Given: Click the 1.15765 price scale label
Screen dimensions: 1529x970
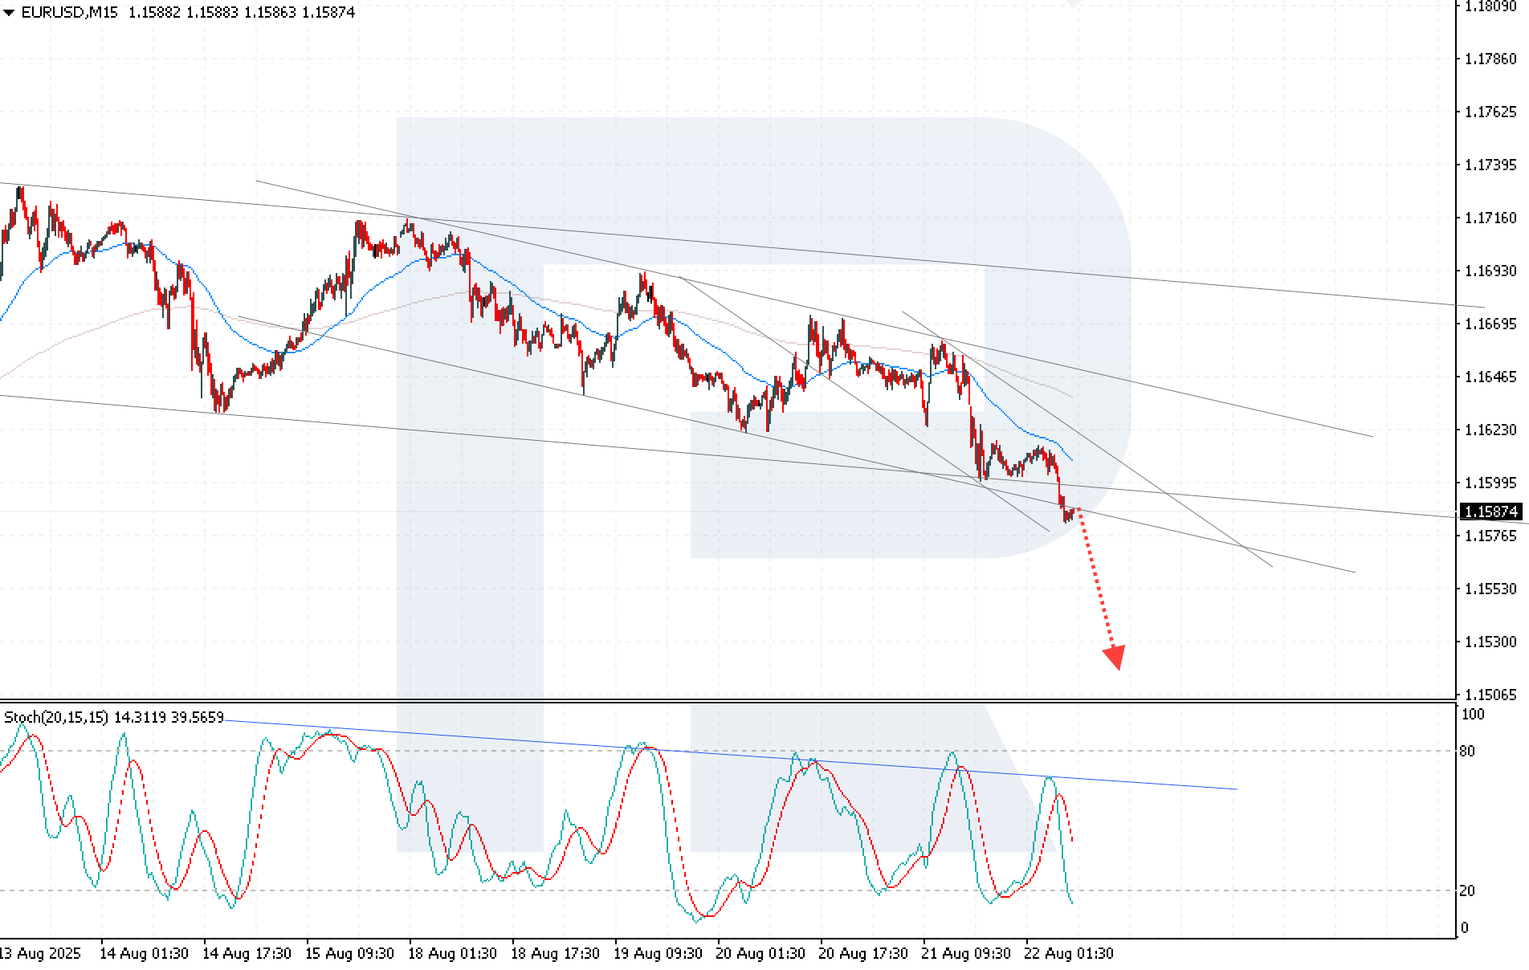Looking at the screenshot, I should coord(1490,536).
